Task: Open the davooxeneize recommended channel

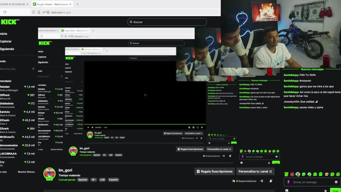Action: (x=17, y=147)
